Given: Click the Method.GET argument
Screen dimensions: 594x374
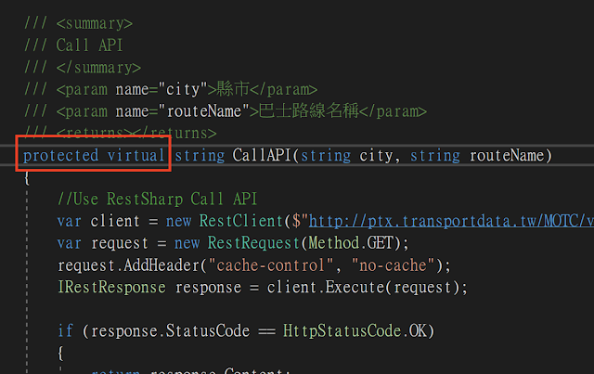Looking at the screenshot, I should [x=351, y=243].
